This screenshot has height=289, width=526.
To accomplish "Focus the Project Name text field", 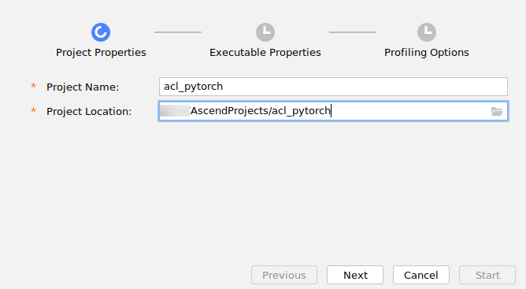I will (333, 87).
